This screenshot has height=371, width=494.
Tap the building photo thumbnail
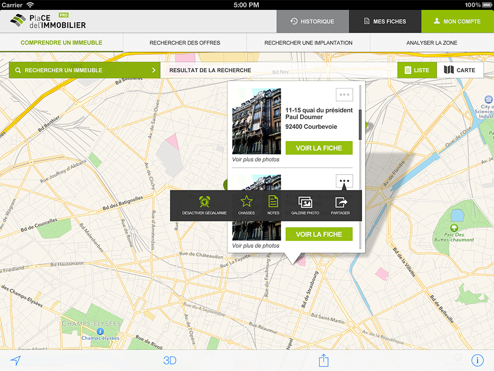click(256, 121)
